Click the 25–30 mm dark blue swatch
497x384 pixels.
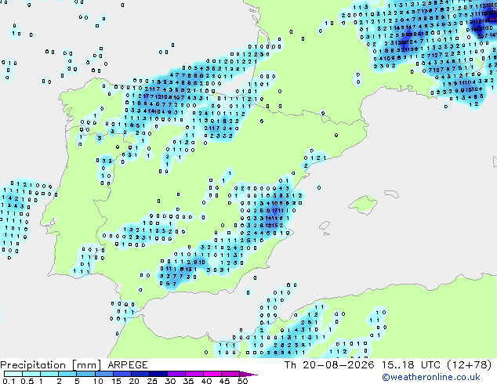click(x=158, y=374)
